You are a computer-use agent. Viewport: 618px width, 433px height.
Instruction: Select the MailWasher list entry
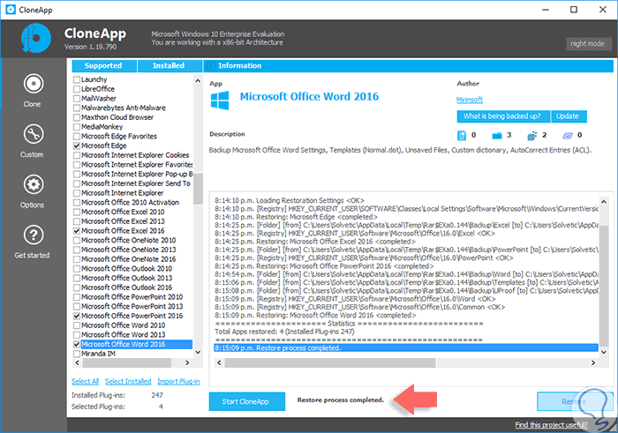99,99
